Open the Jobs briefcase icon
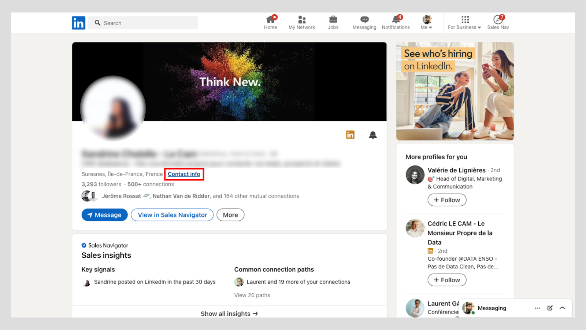Screen dimensions: 586x330 [x=333, y=22]
